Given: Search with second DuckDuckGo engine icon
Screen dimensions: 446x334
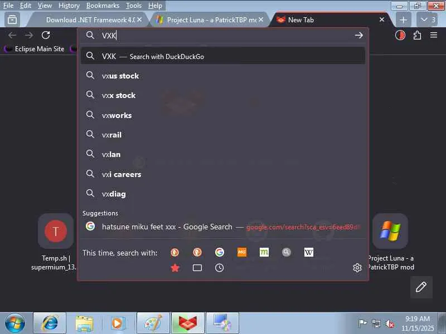Looking at the screenshot, I should (197, 252).
